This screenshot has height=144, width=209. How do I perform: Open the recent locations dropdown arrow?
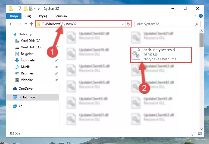(x=26, y=24)
